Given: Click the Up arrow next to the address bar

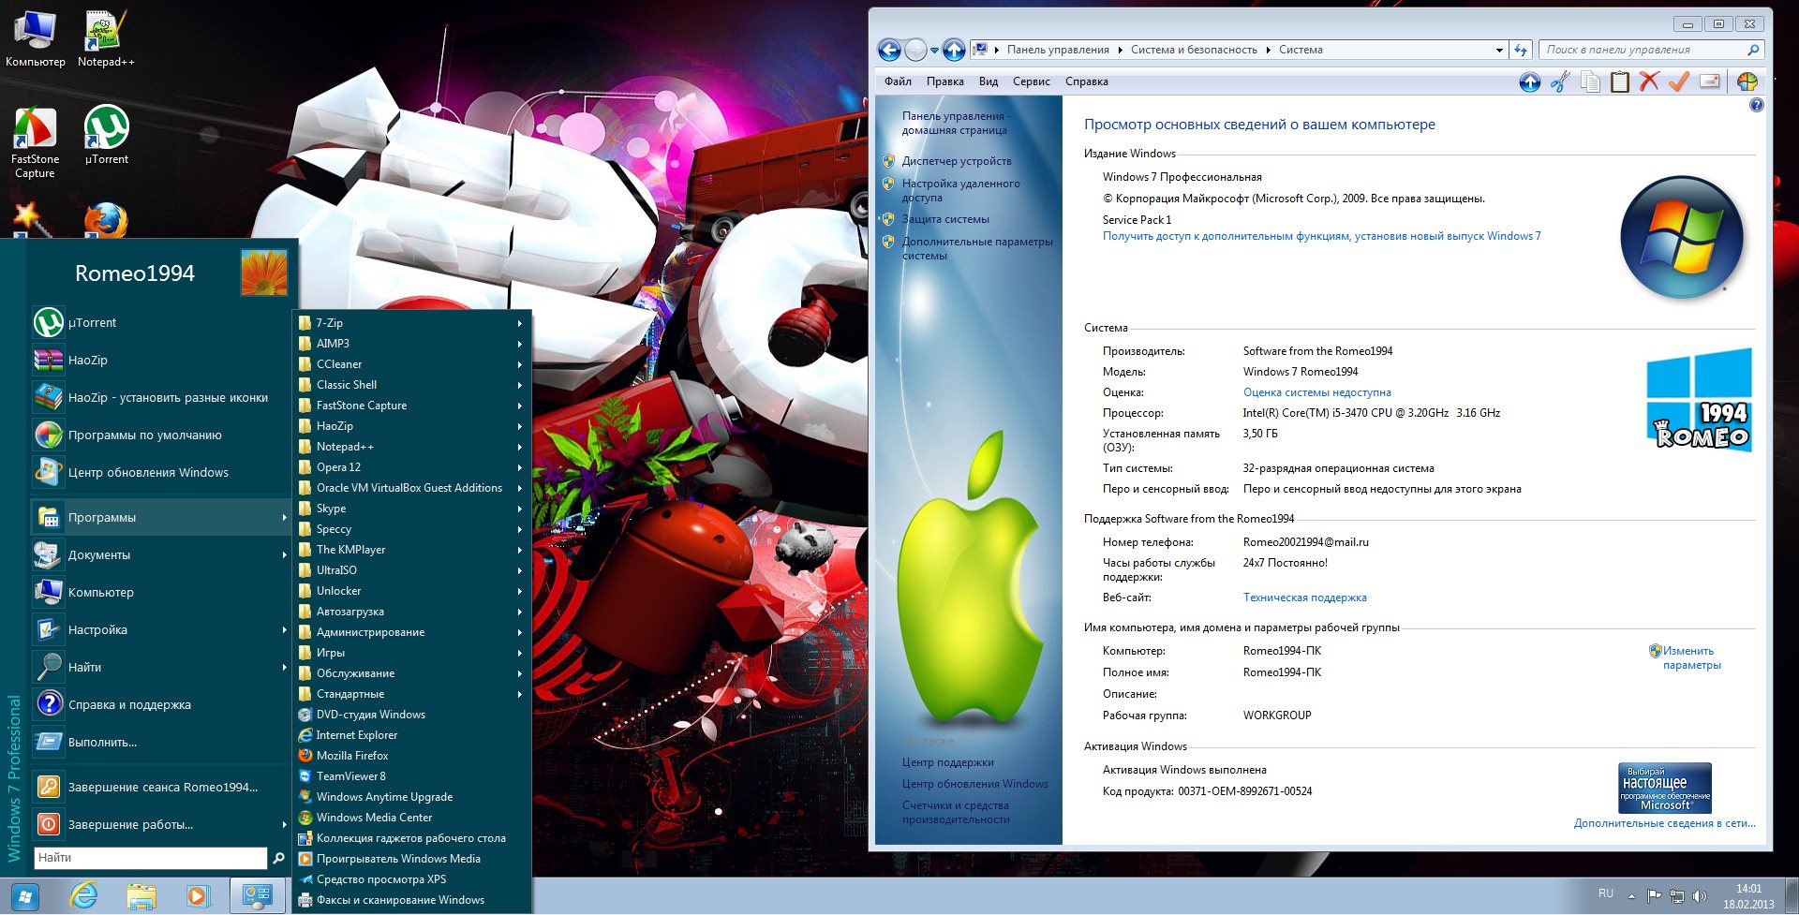Looking at the screenshot, I should [x=954, y=51].
